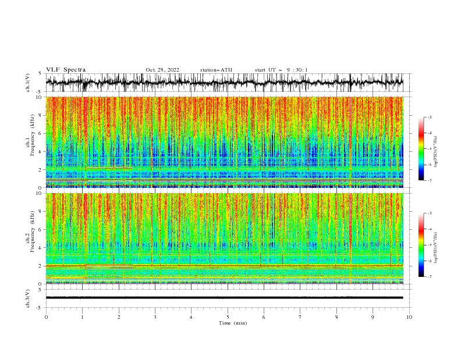
Task: Click the log(PSD) label beside the ch.1 color bar
Action: coord(436,152)
